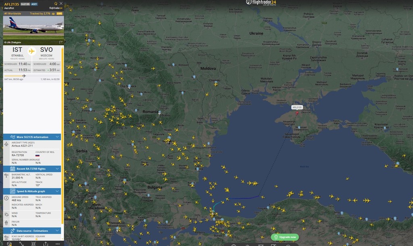Click the locked Squawk padlock icon
The width and height of the screenshot is (413, 246).
[x=36, y=239]
